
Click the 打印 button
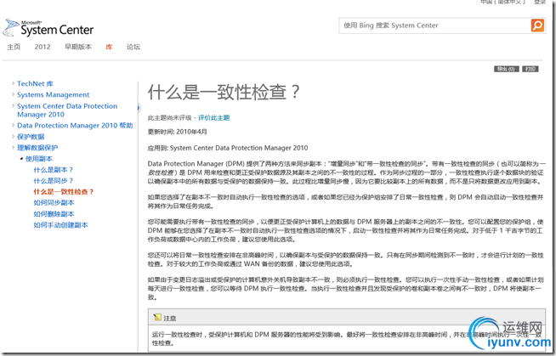pyautogui.click(x=530, y=69)
